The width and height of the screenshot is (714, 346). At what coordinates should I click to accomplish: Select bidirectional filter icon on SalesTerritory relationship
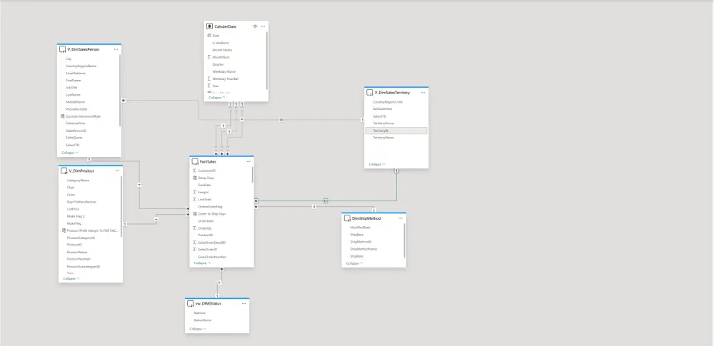click(x=326, y=200)
